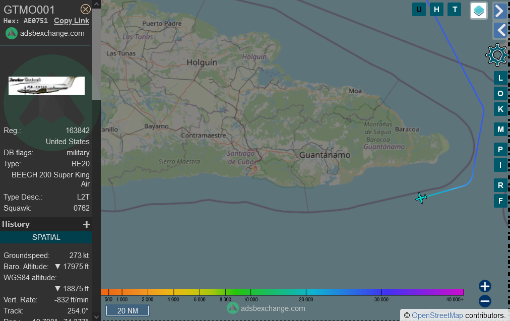The width and height of the screenshot is (510, 321).
Task: Click the BEECH 200 Super King Air description
Action: coord(50,179)
